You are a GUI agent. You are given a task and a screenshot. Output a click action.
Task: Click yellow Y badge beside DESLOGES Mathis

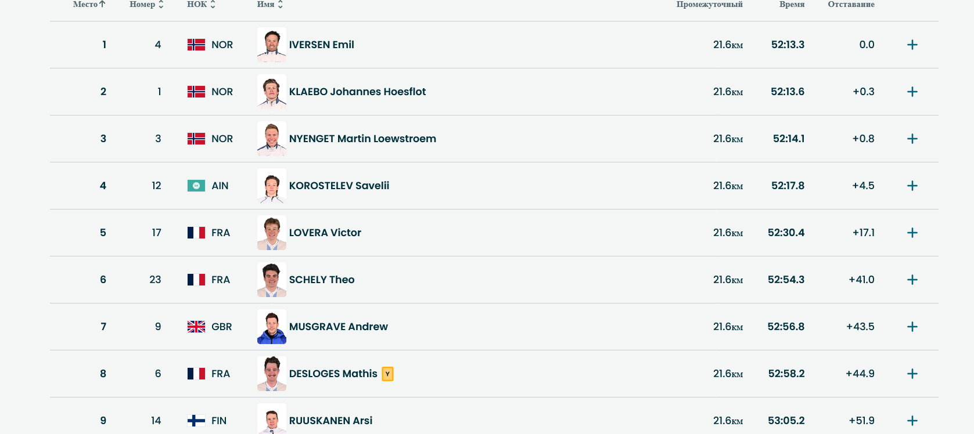pos(387,374)
